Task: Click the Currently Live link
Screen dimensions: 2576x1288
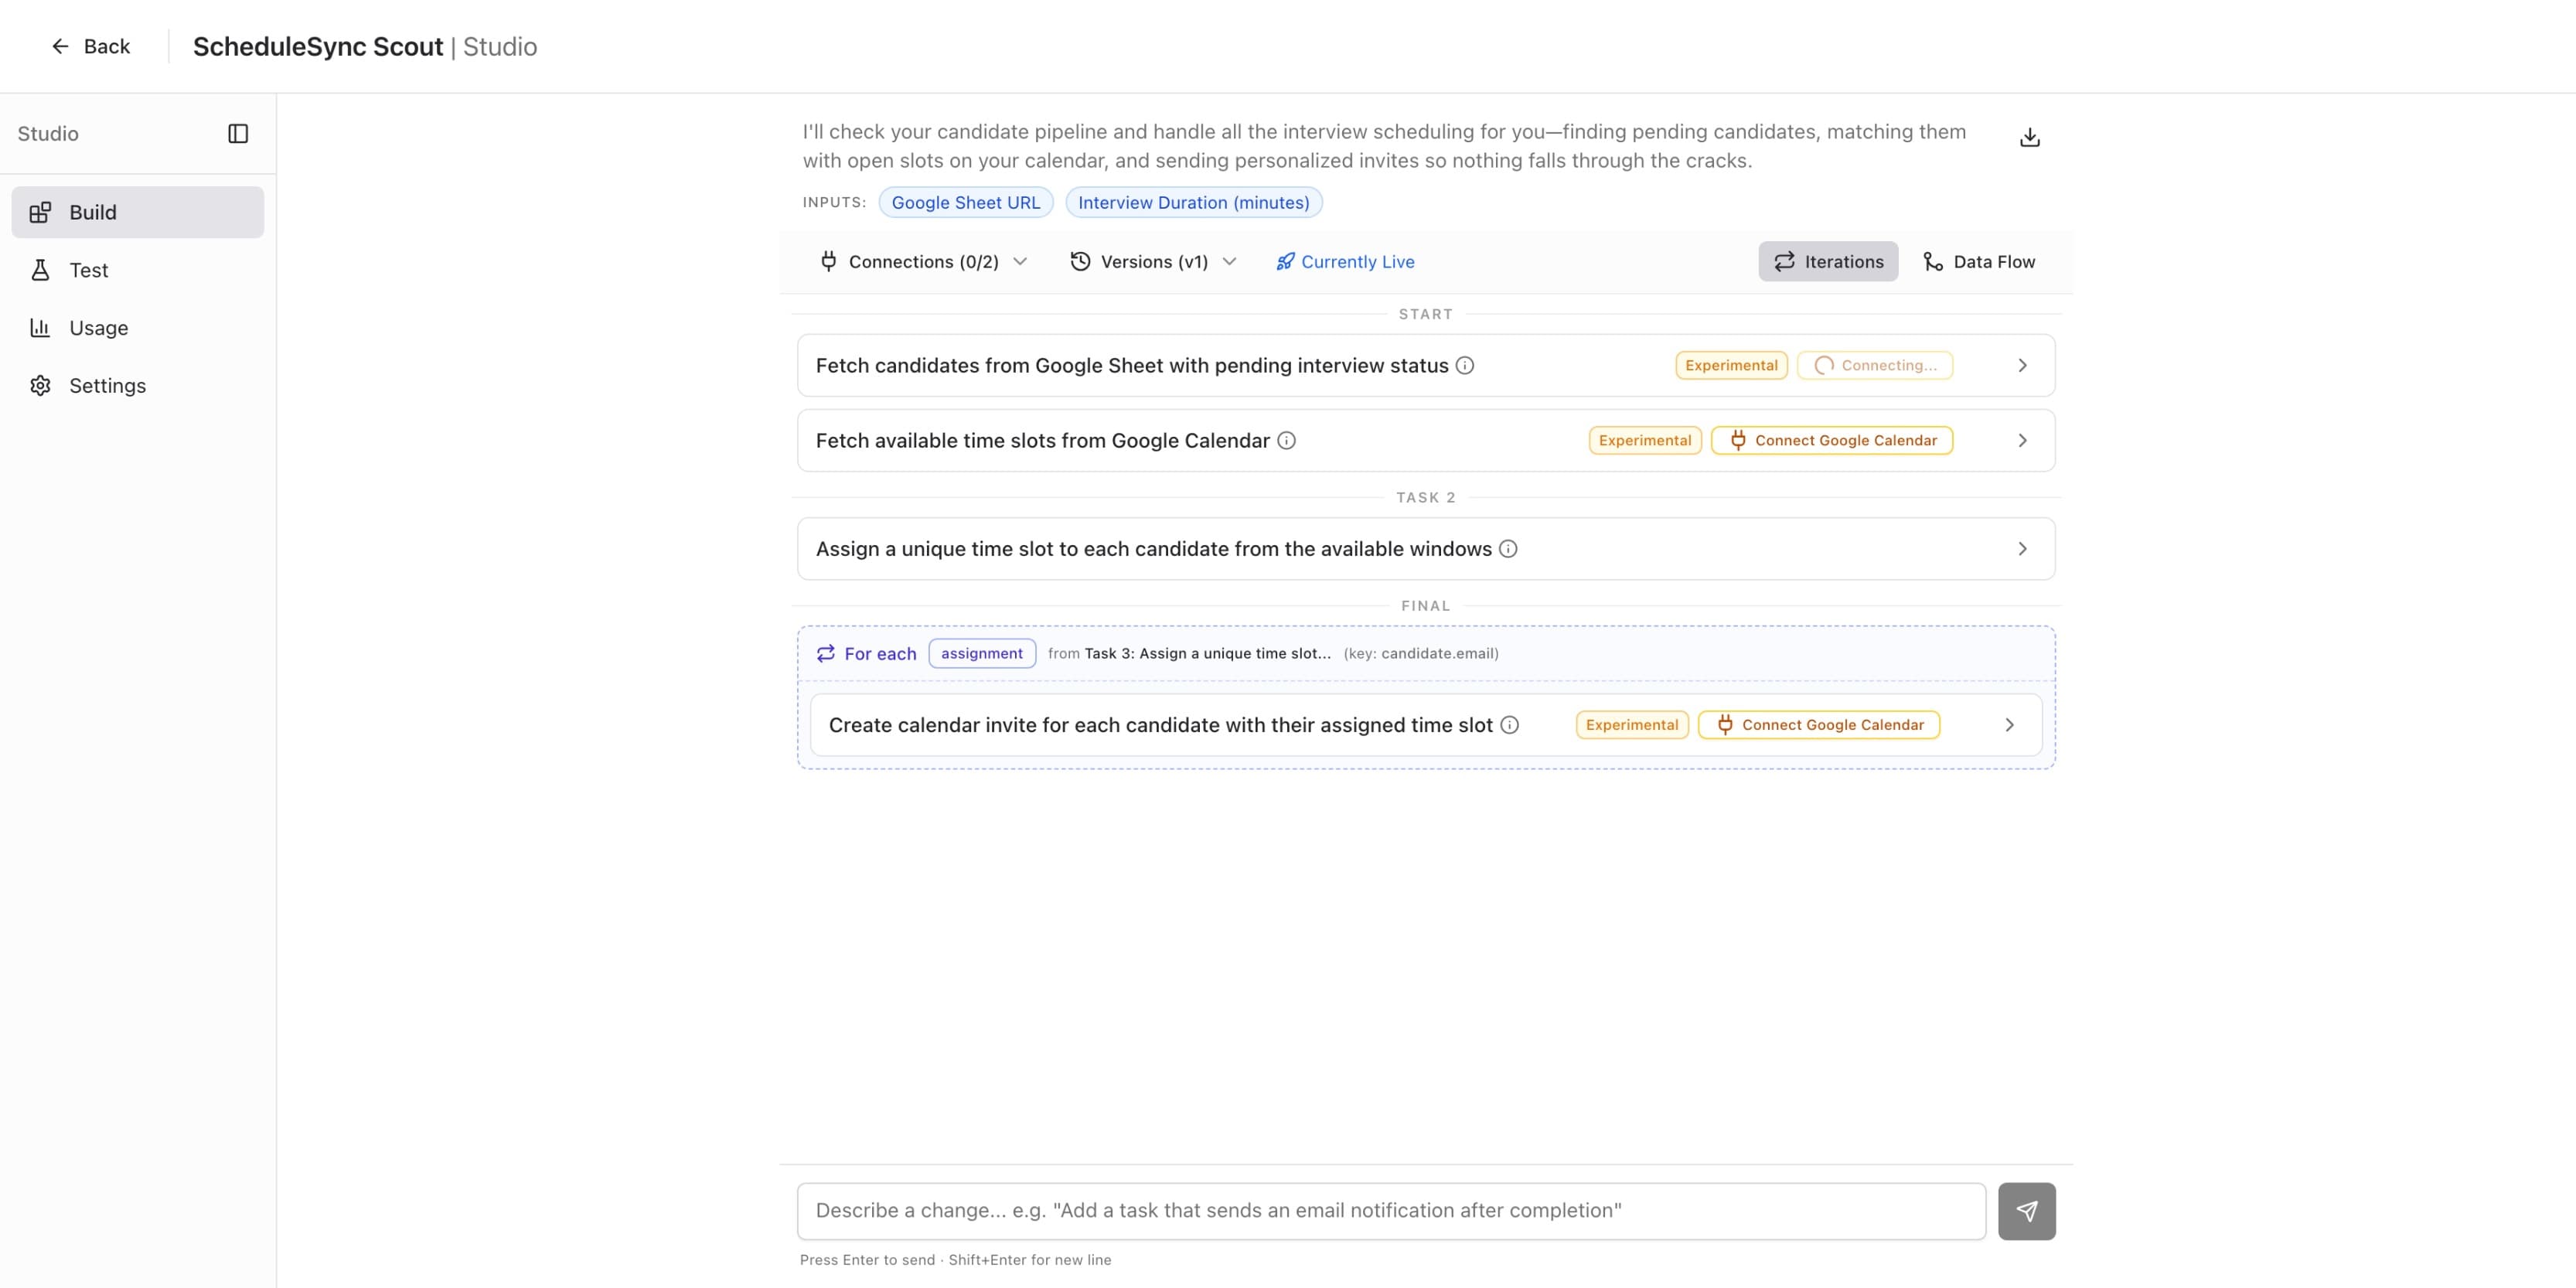Action: 1345,261
